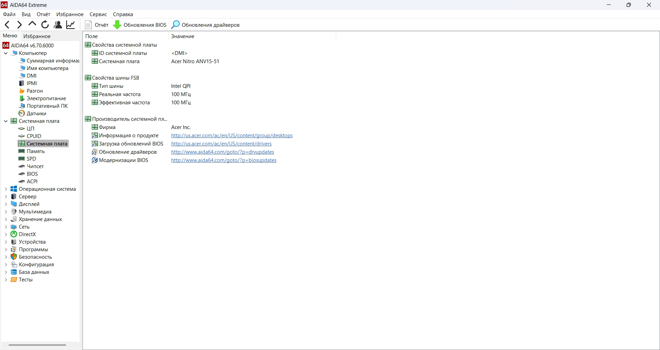Open the Электропитание power item
Viewport: 660px width, 350px height.
(42, 98)
